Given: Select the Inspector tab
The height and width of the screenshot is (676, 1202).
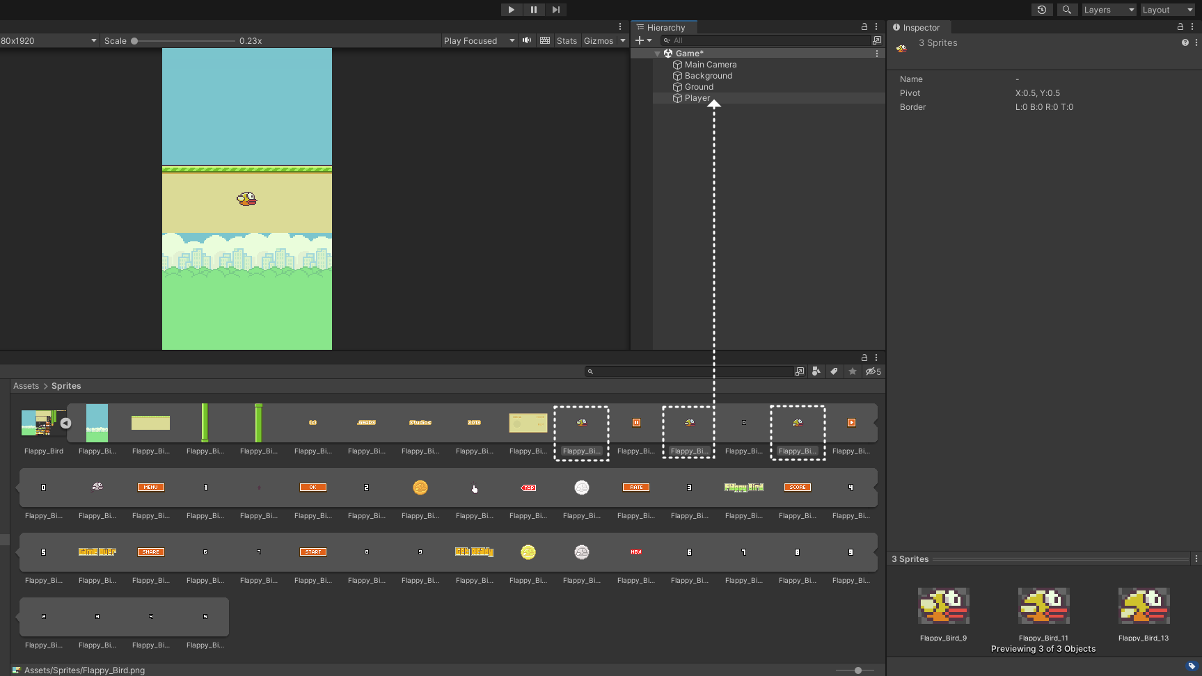Looking at the screenshot, I should pos(917,28).
